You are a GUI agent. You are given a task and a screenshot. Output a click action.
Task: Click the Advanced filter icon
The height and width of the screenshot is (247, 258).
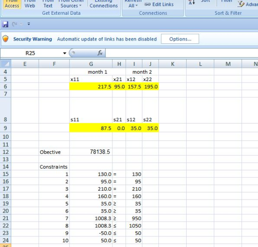[x=241, y=4]
